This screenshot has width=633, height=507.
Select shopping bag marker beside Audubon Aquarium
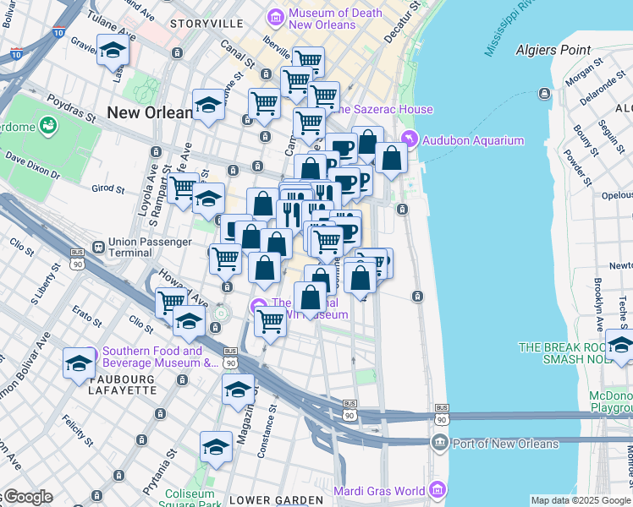(x=391, y=158)
